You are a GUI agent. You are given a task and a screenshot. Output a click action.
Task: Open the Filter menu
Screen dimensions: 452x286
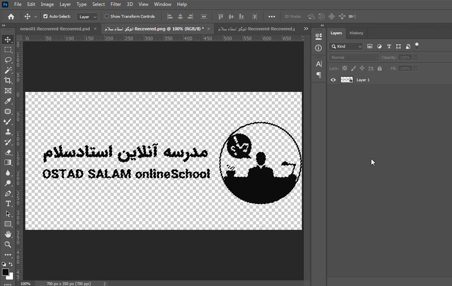coord(116,4)
